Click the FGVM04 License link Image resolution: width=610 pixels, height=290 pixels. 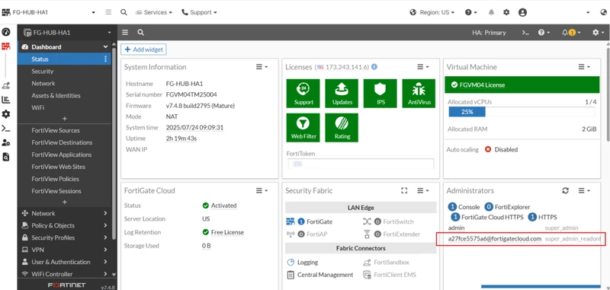pyautogui.click(x=482, y=85)
